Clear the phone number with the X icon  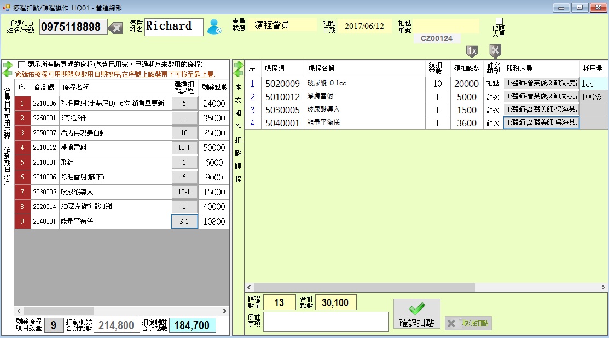coord(115,28)
